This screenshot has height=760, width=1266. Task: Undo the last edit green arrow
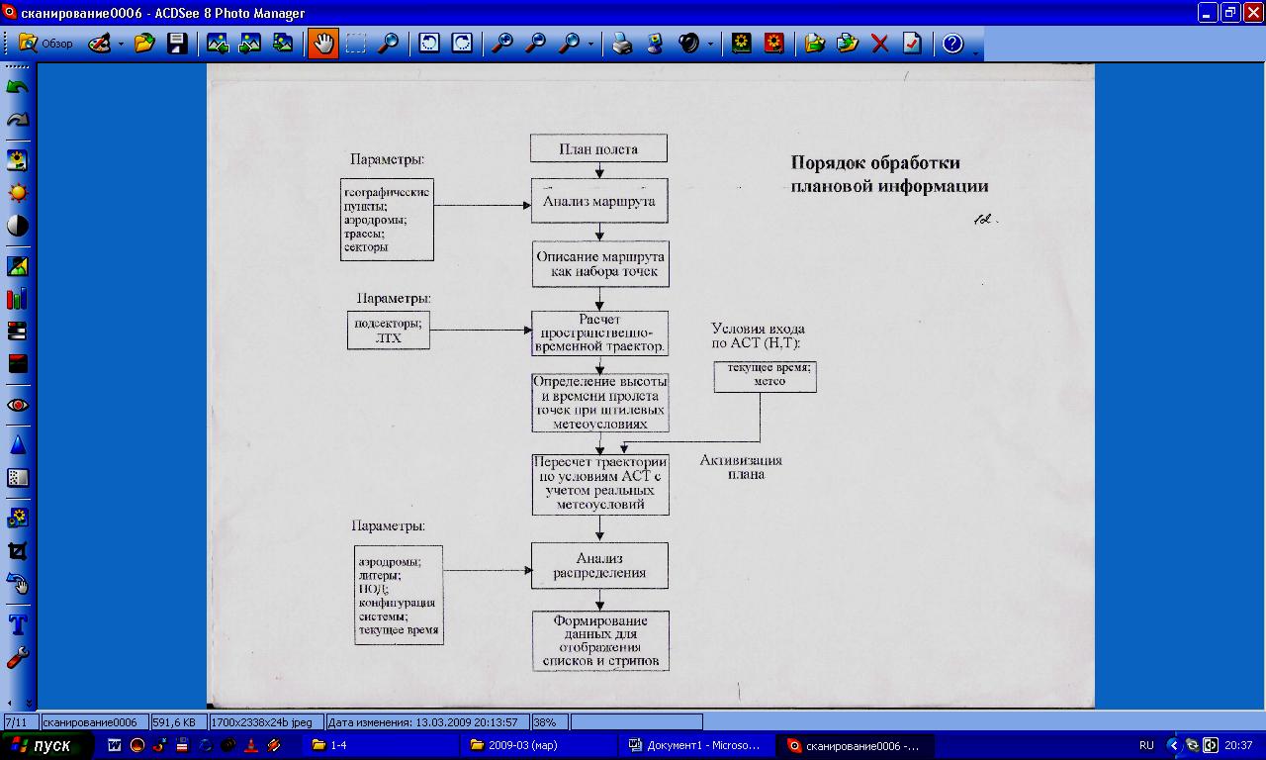(18, 87)
